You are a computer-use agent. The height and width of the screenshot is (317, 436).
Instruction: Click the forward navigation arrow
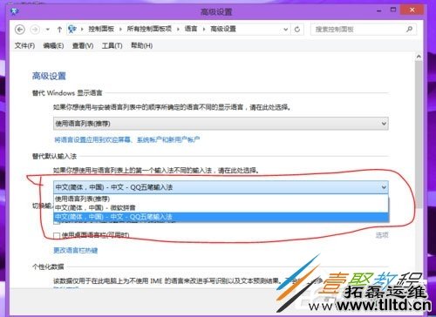[x=35, y=30]
